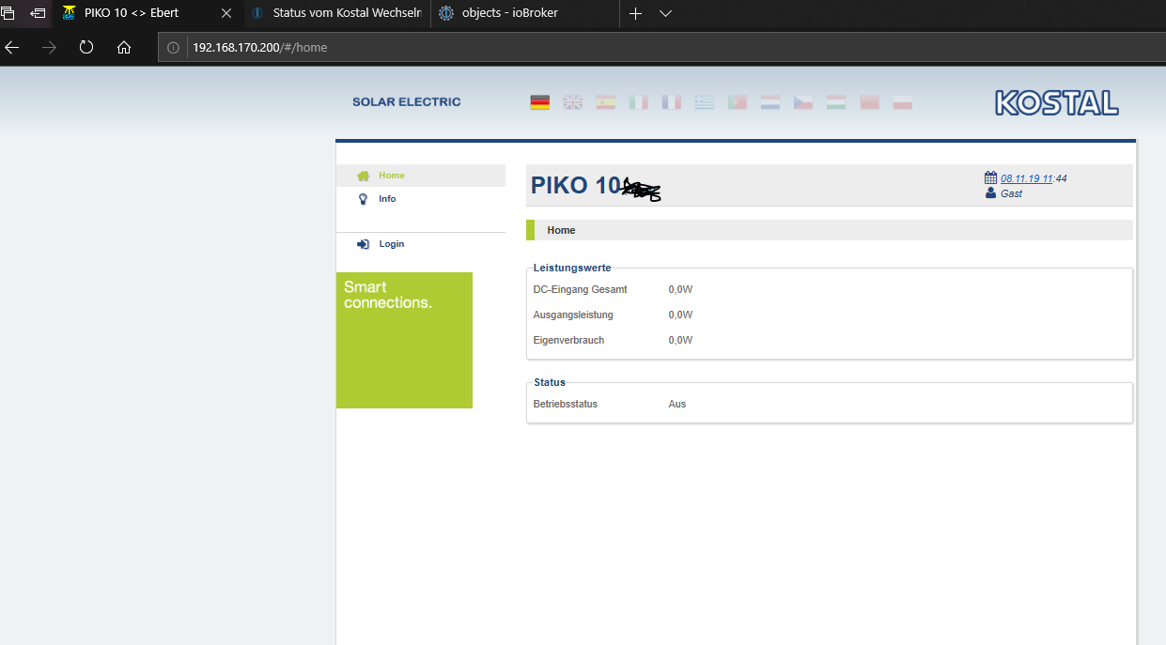Pick the French flag language
The image size is (1166, 645).
coord(672,102)
